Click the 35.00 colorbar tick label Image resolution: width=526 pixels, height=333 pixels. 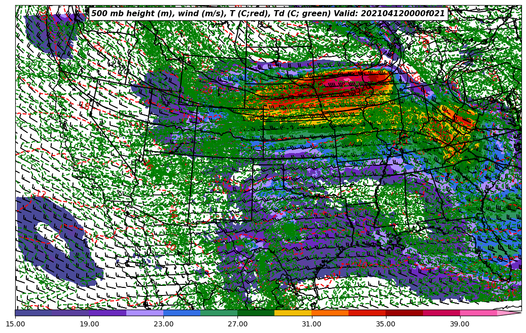coord(386,324)
